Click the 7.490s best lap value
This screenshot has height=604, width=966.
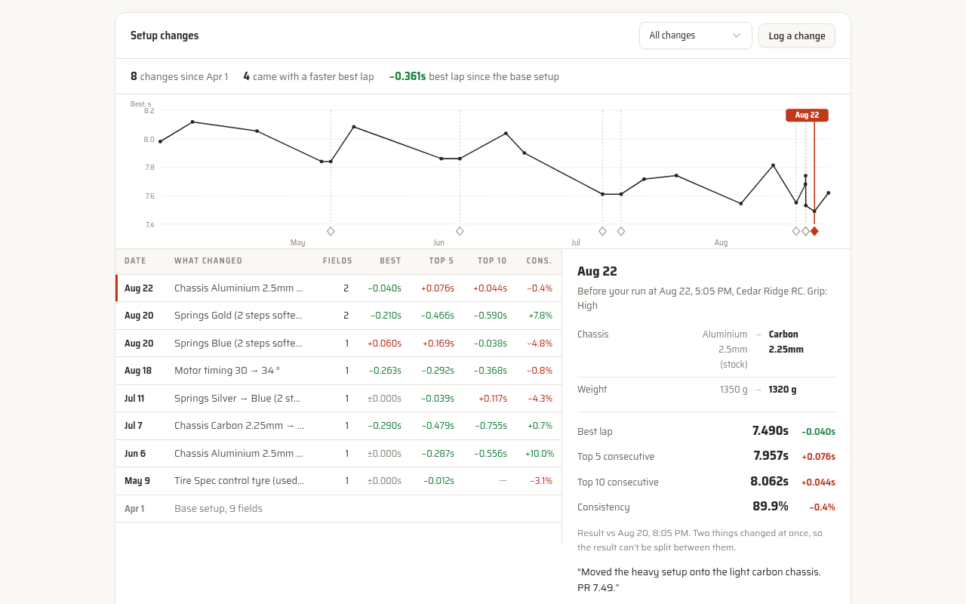[771, 431]
